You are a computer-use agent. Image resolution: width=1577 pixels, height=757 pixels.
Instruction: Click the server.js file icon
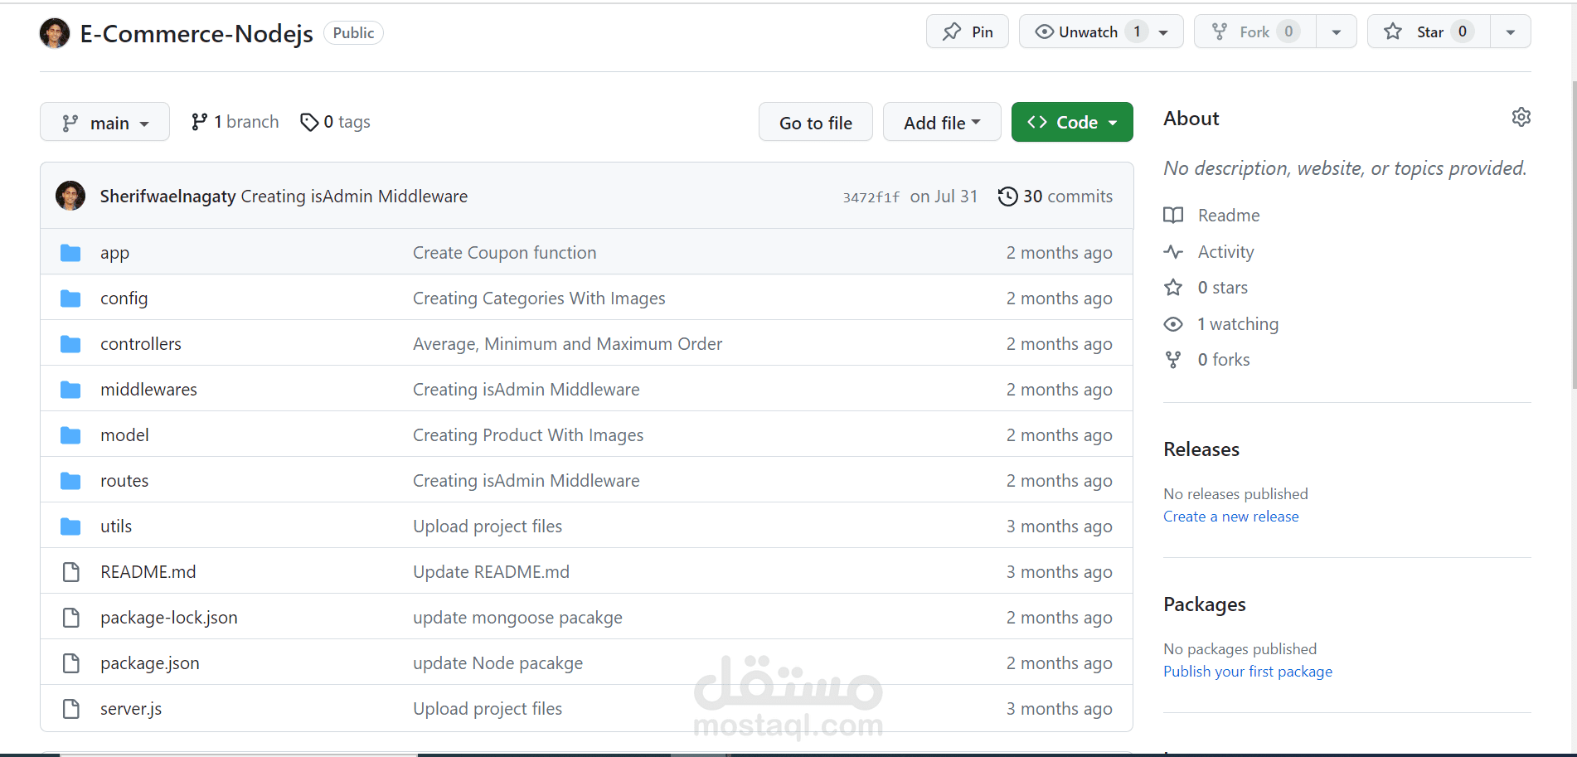point(71,709)
